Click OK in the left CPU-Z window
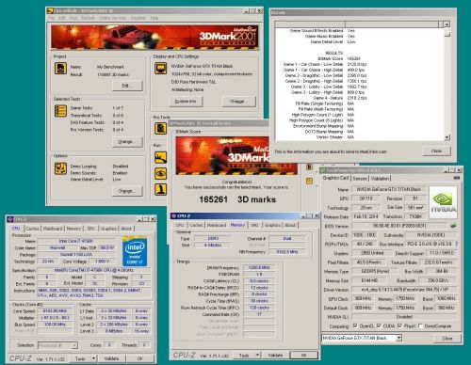The width and height of the screenshot is (471, 365). coord(139,358)
